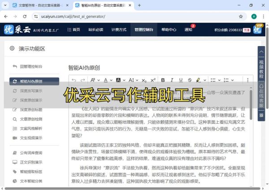The image size is (269, 190).
Task: Apply strikethrough formatting in editor
Action: coord(190,80)
